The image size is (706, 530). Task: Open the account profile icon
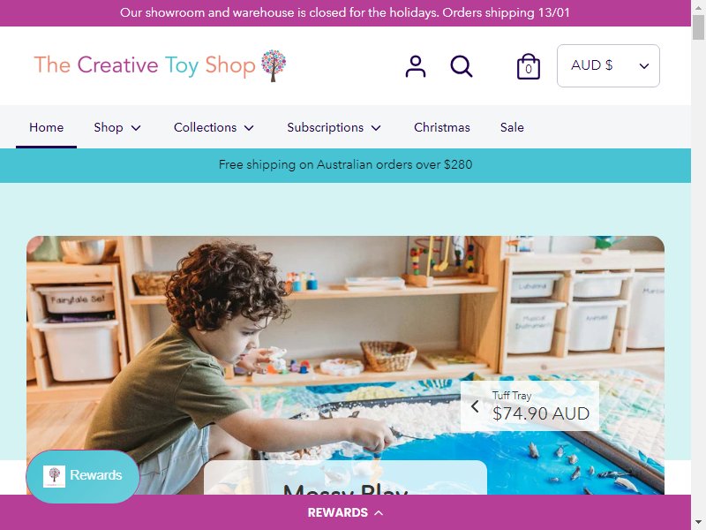[x=415, y=66]
